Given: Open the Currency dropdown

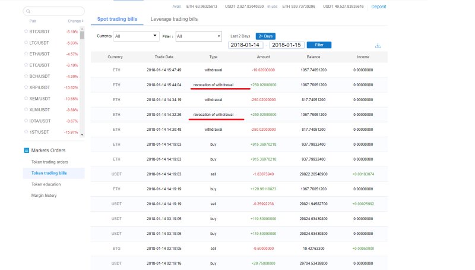Looking at the screenshot, I should click(136, 36).
